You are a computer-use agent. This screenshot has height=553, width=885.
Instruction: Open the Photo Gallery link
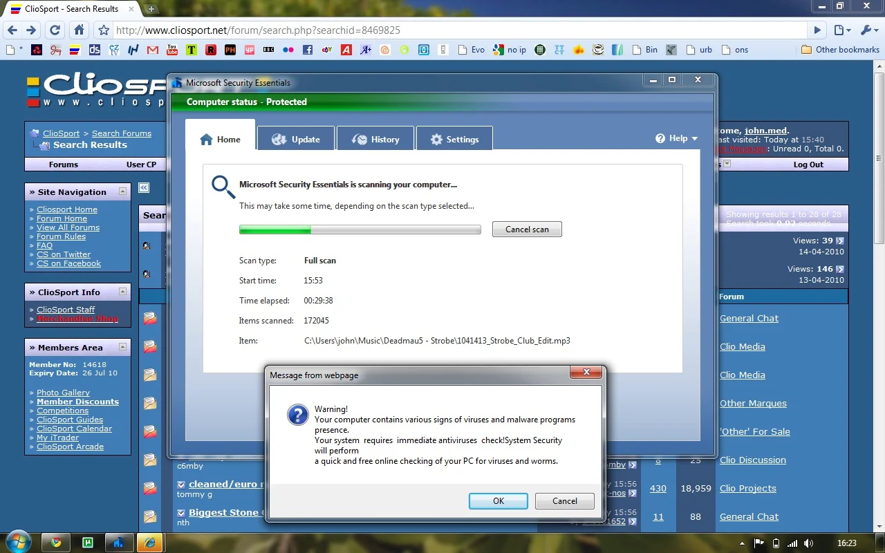[x=63, y=393]
